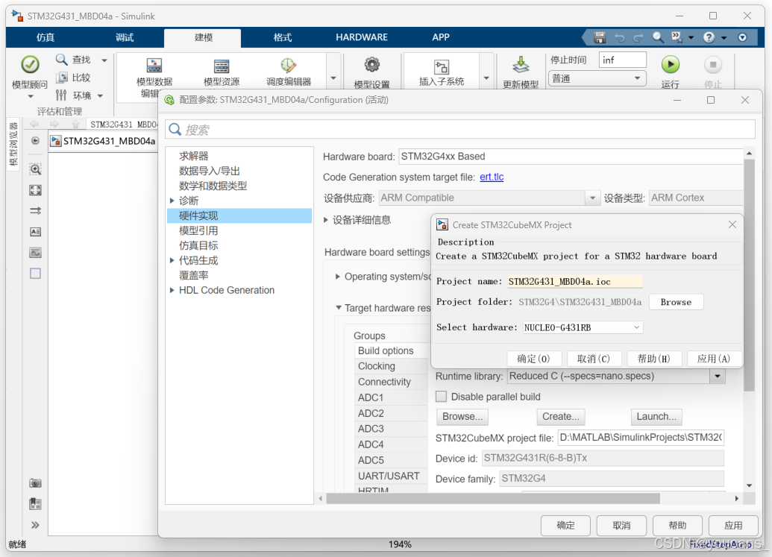Open the APP ribbon tab
772x557 pixels.
click(x=441, y=37)
